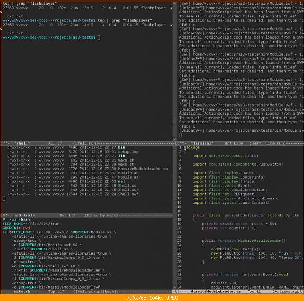The image size is (304, 301).
Task: Click MassiveModuleLoader.as buffer name in mode line
Action: tap(215, 292)
